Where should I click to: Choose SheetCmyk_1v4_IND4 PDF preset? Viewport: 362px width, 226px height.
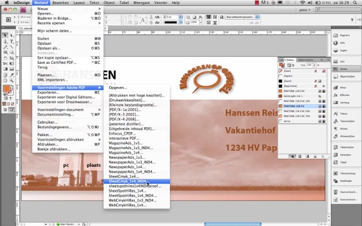click(137, 181)
